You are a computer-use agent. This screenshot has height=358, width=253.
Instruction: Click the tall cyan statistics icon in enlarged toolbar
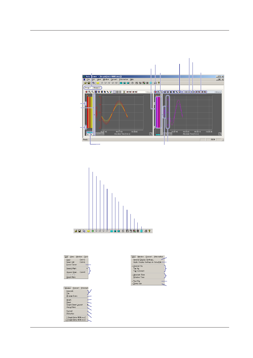141,231
